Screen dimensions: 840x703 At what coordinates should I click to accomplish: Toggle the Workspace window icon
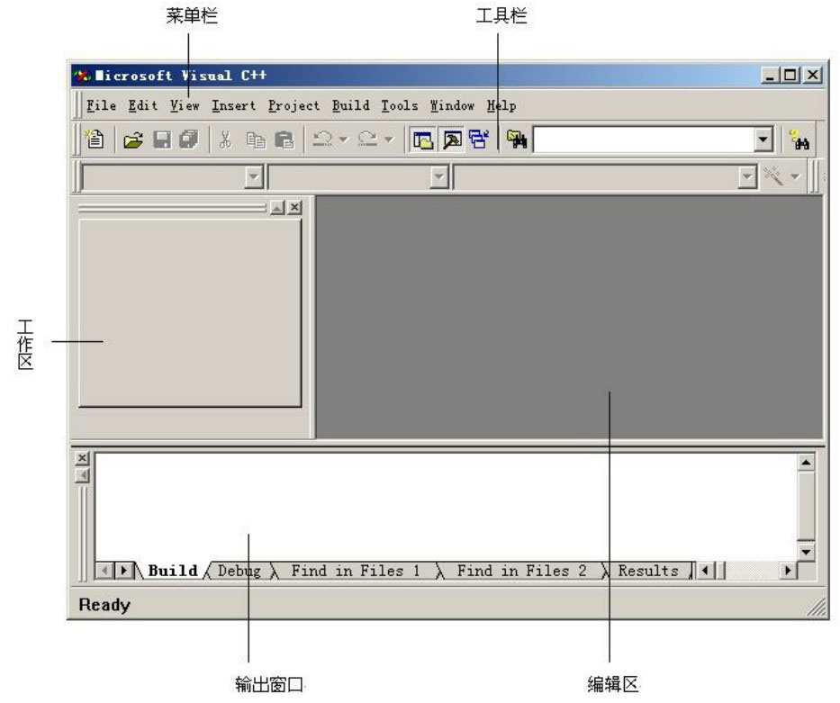pyautogui.click(x=422, y=140)
